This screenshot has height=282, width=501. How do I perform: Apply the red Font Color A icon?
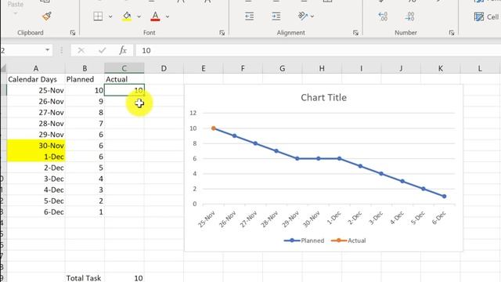[x=155, y=16]
